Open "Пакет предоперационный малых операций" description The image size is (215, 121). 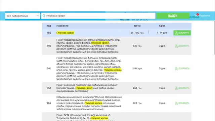tap(88, 46)
